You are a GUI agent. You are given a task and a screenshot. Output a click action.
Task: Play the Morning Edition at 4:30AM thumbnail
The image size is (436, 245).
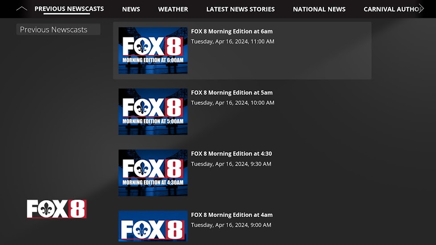[x=153, y=173]
